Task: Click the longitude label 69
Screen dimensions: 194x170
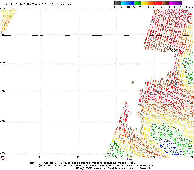Action: (x=116, y=157)
